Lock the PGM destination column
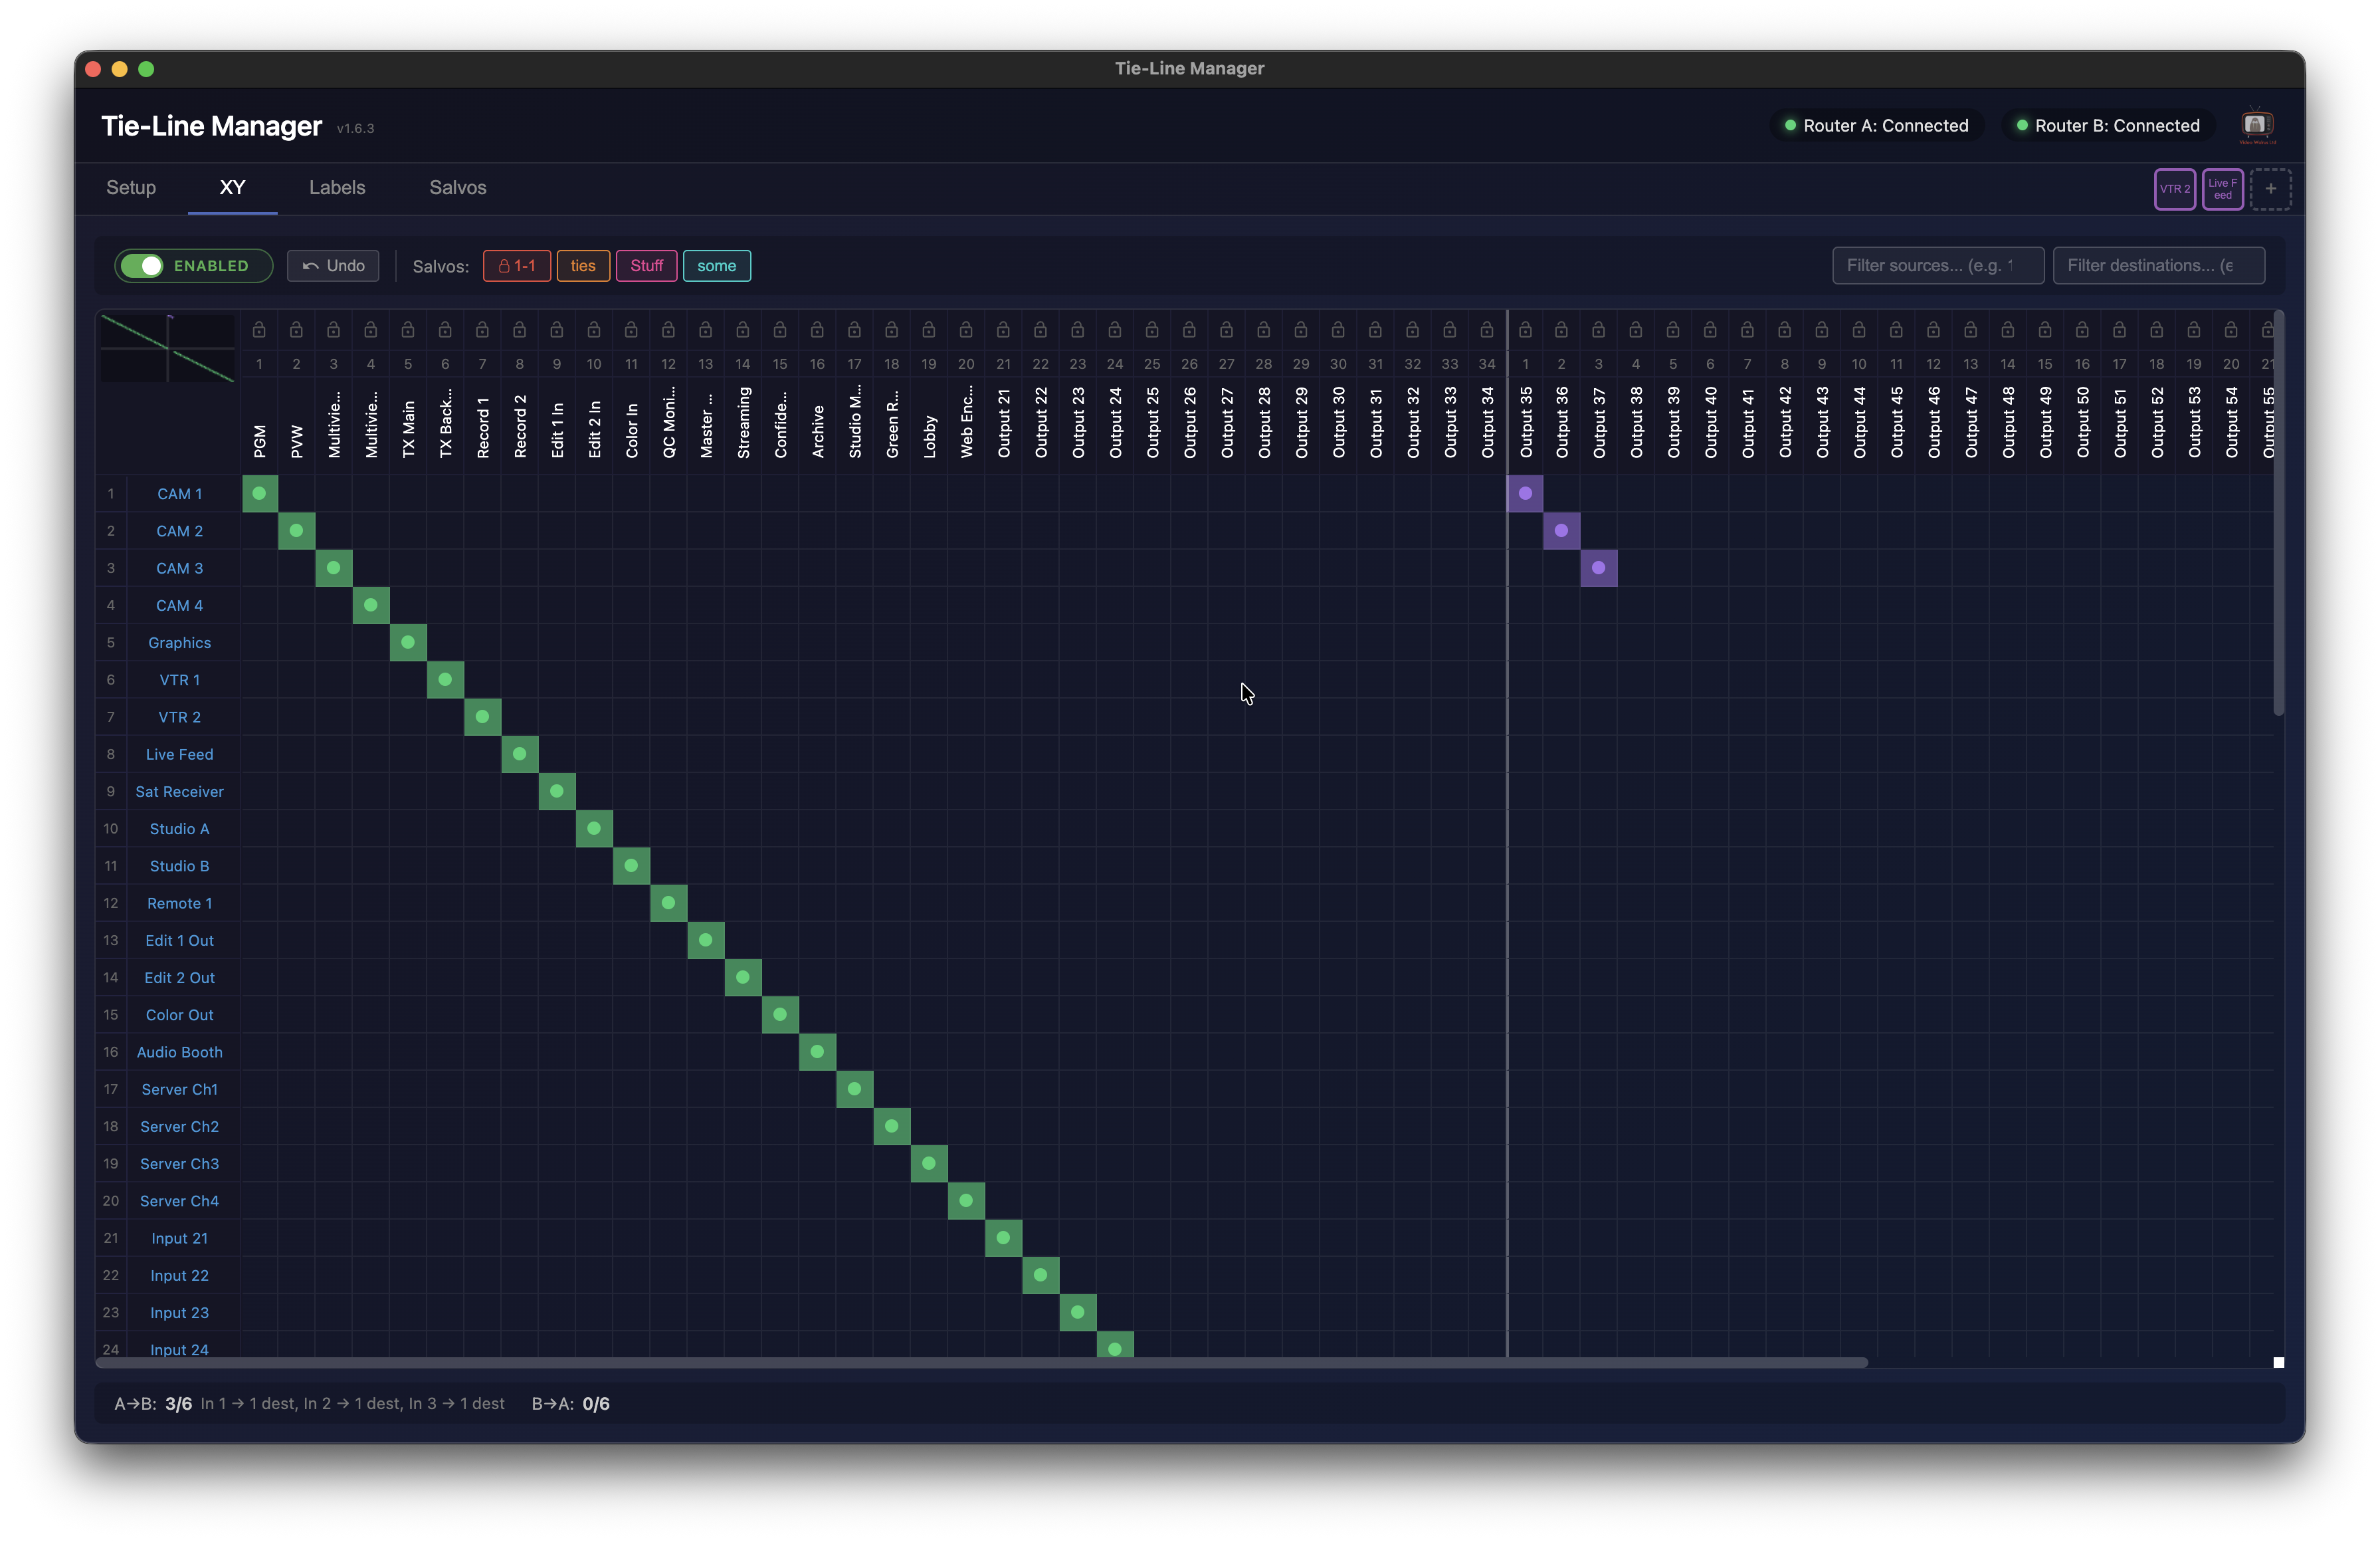This screenshot has width=2380, height=1542. (259, 329)
